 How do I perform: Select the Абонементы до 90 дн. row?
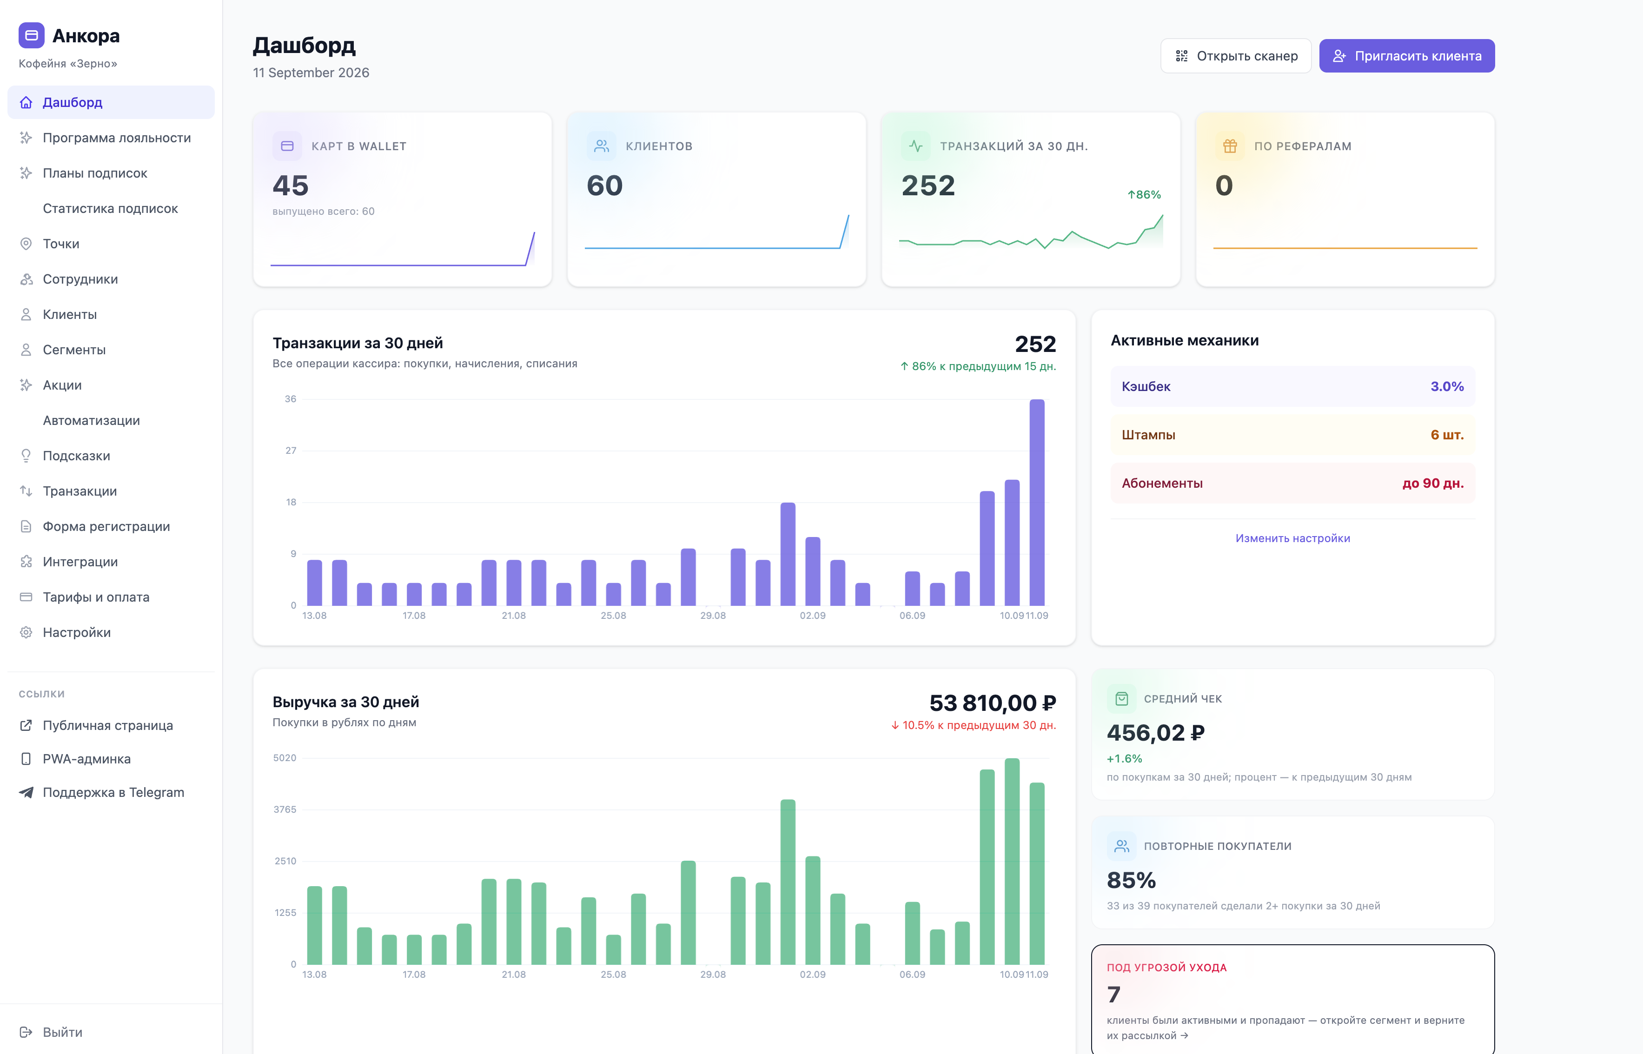tap(1292, 483)
